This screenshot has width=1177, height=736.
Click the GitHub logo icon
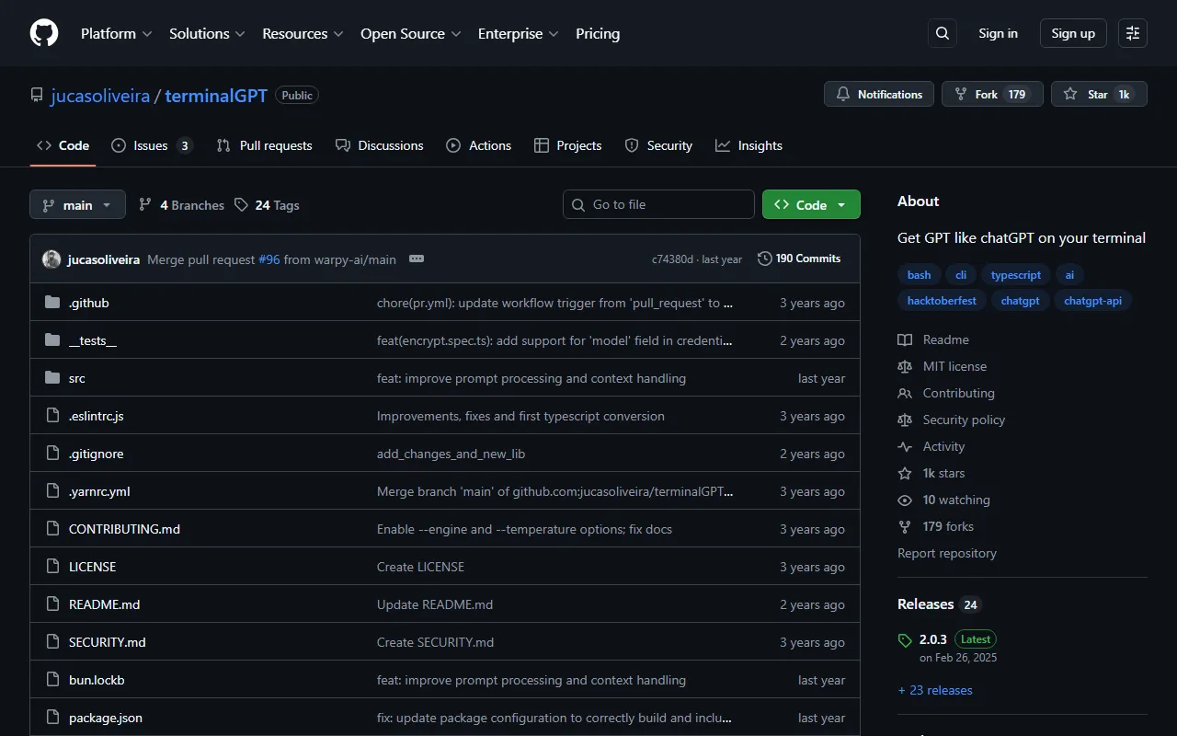pos(44,33)
